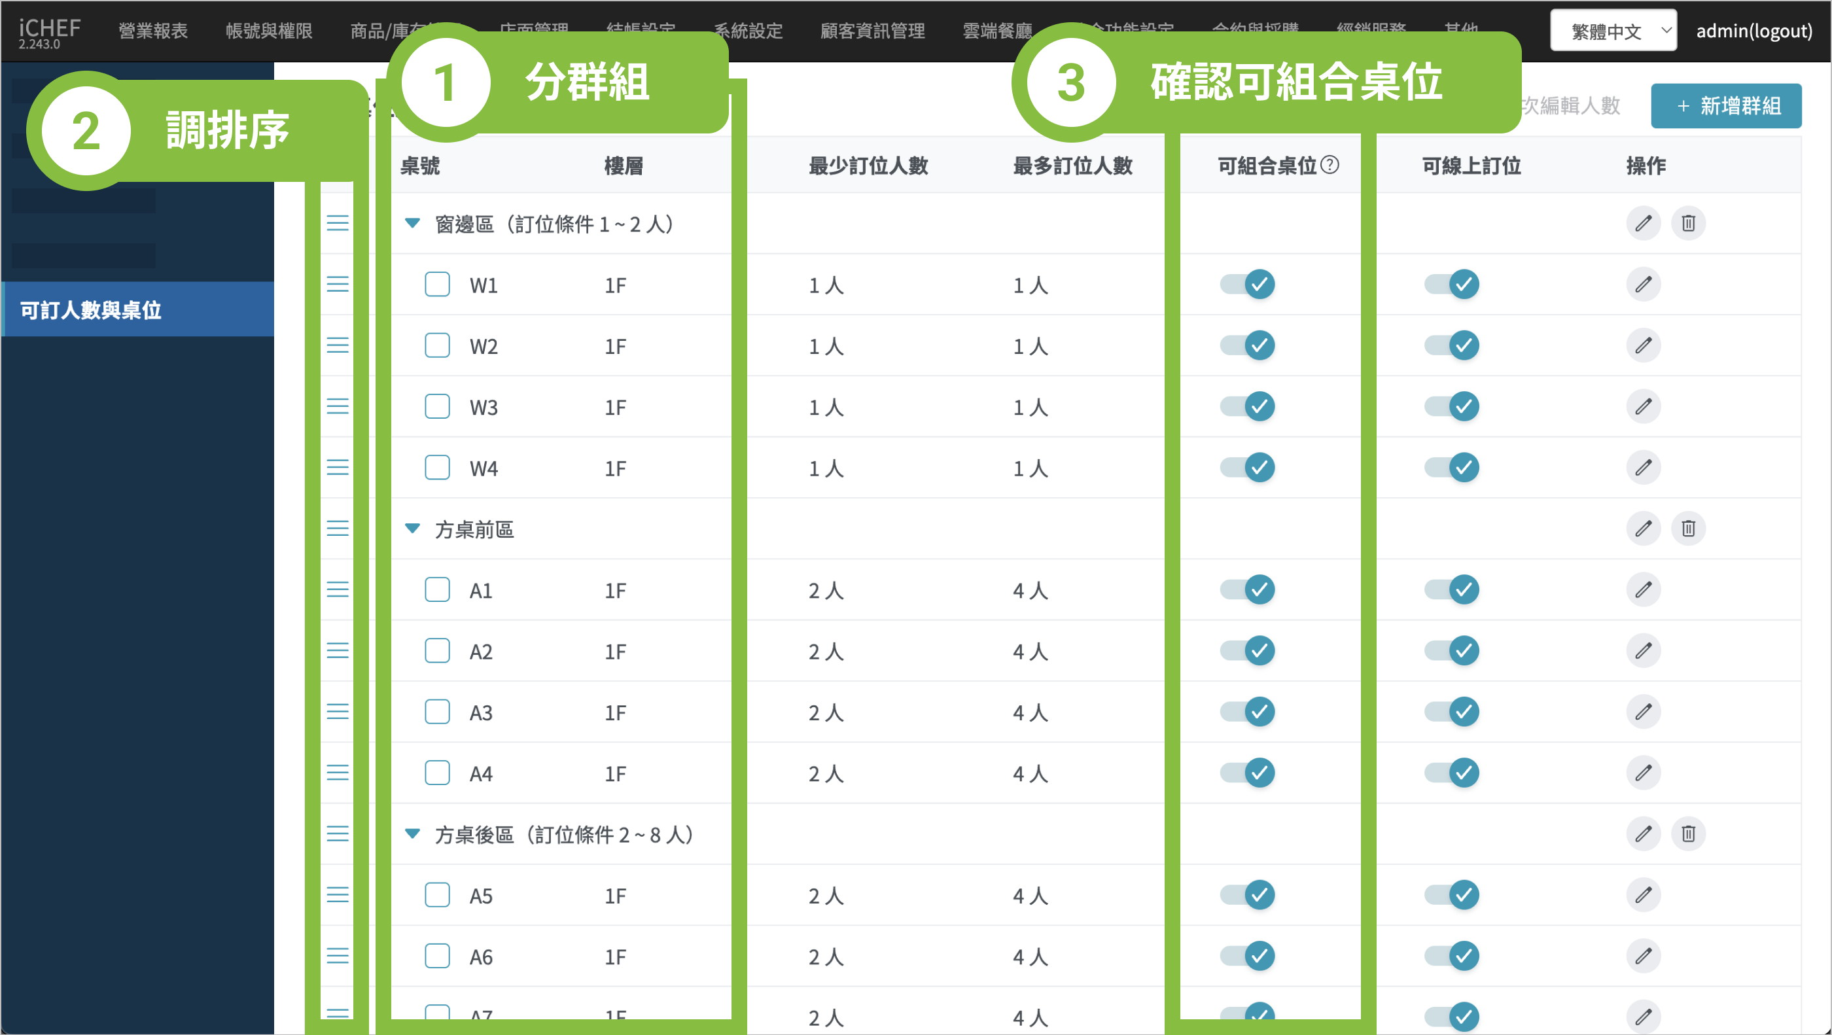Viewport: 1832px width, 1035px height.
Task: Edit table A3 using pencil icon
Action: pos(1643,711)
